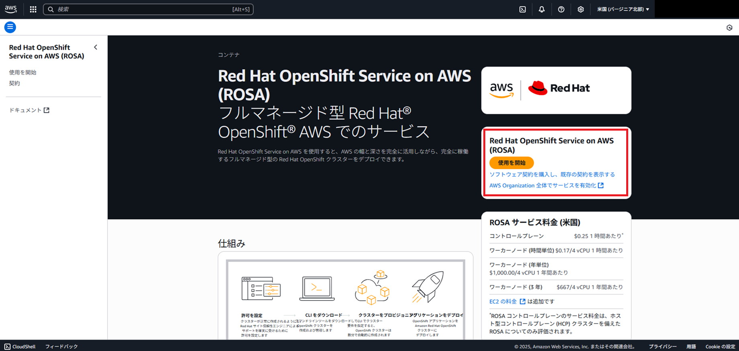Open the notifications bell

(x=542, y=9)
